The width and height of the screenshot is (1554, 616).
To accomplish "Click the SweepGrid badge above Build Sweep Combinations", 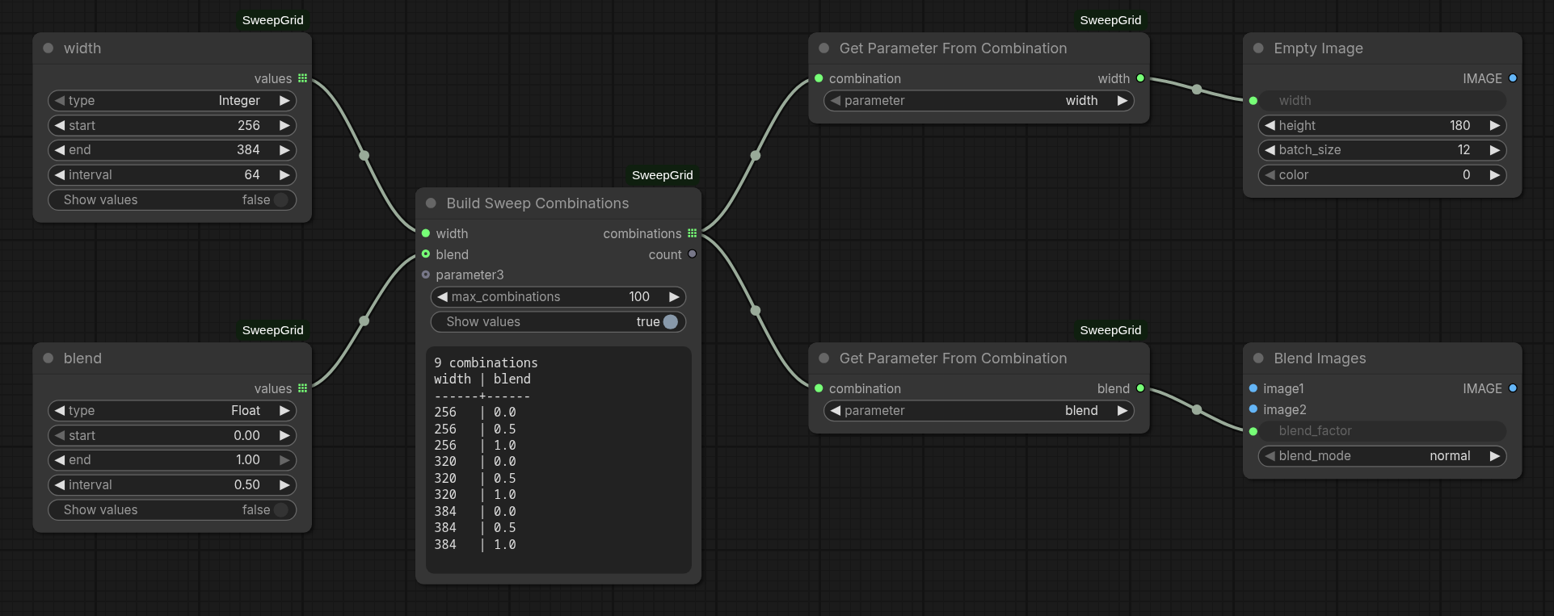I will point(663,175).
